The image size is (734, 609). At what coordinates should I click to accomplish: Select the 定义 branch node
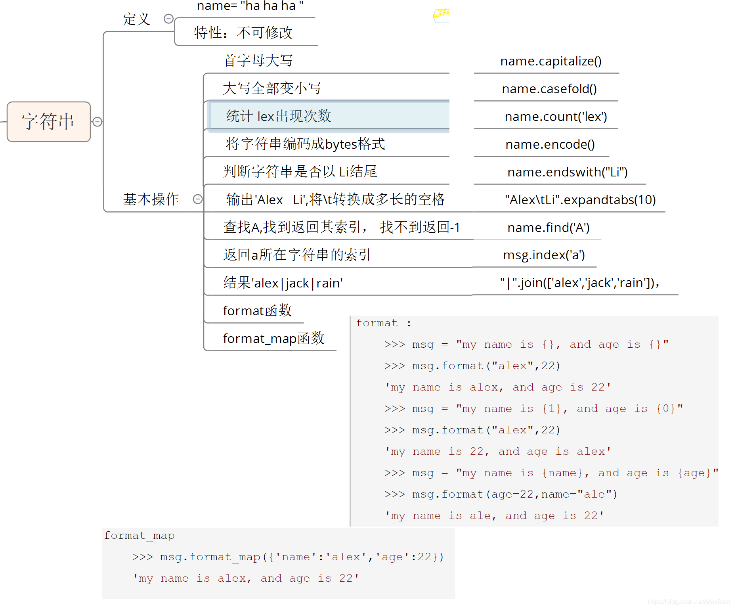(136, 19)
